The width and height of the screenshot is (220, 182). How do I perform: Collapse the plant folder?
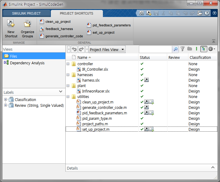tap(68, 86)
